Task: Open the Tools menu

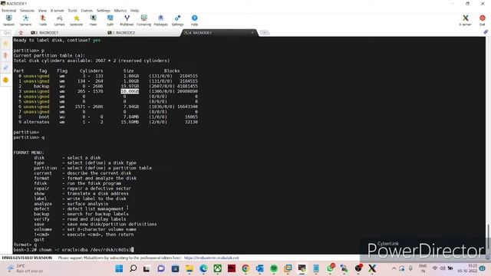Action: click(x=72, y=10)
